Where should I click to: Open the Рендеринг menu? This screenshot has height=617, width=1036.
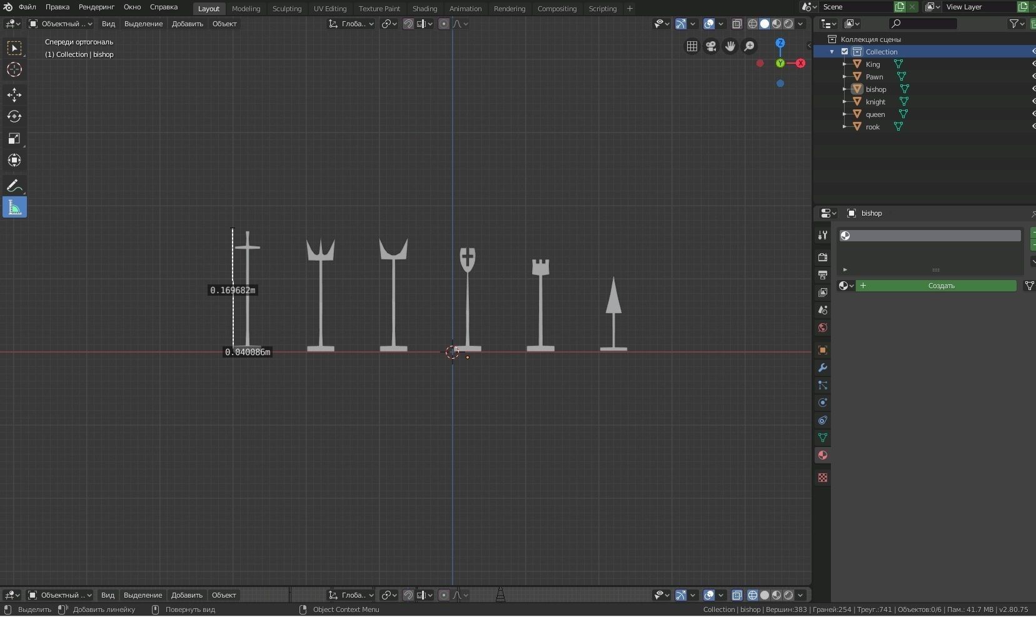pyautogui.click(x=96, y=7)
